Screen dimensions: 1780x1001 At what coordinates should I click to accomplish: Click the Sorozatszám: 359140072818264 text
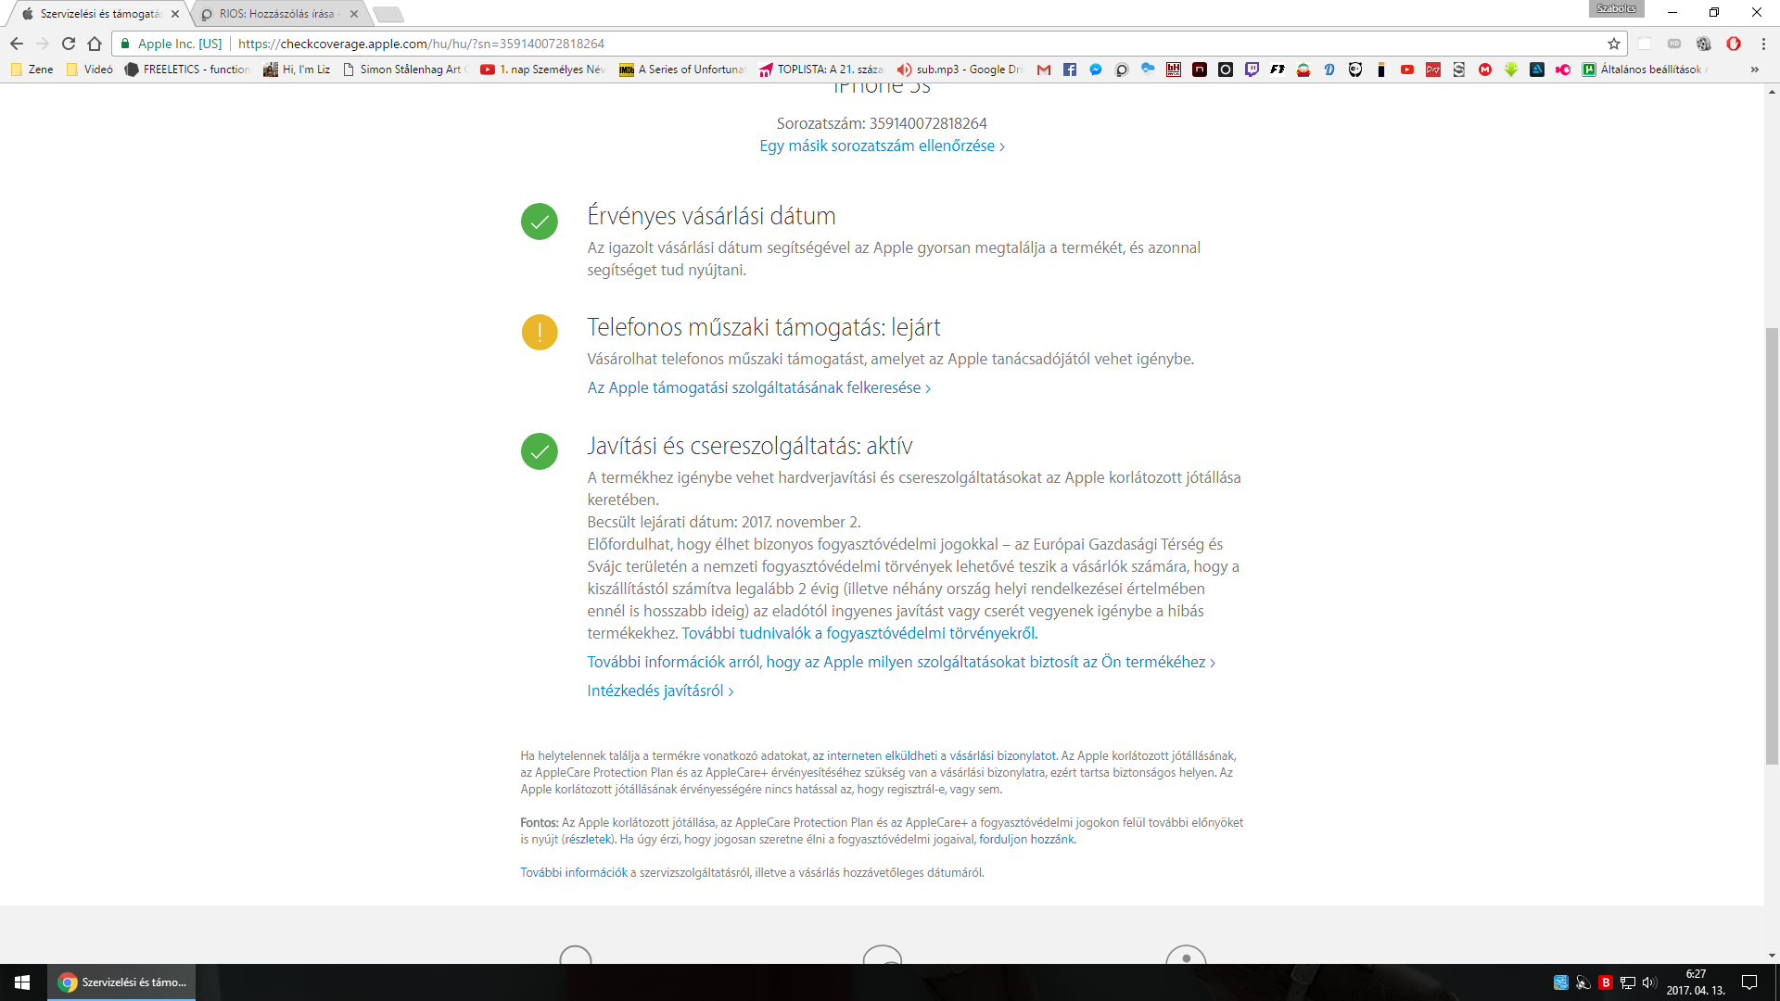pos(882,123)
